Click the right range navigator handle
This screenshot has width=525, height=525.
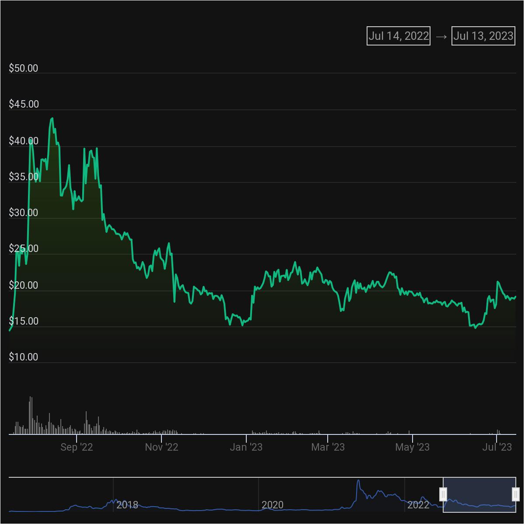(516, 494)
